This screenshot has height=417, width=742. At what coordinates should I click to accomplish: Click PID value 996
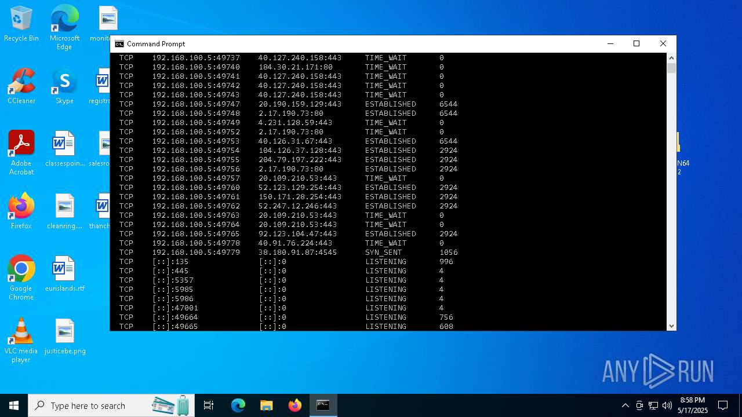[x=446, y=262]
